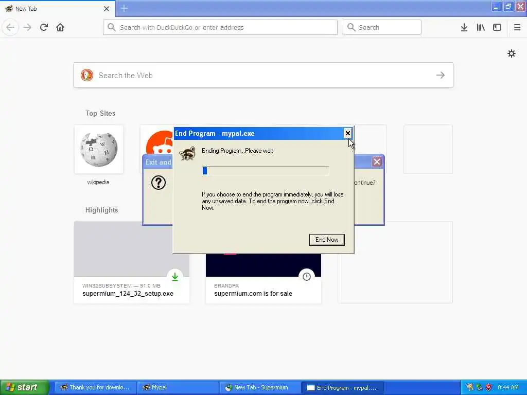The height and width of the screenshot is (395, 527).
Task: Select the New Tab browser tab
Action: click(57, 9)
